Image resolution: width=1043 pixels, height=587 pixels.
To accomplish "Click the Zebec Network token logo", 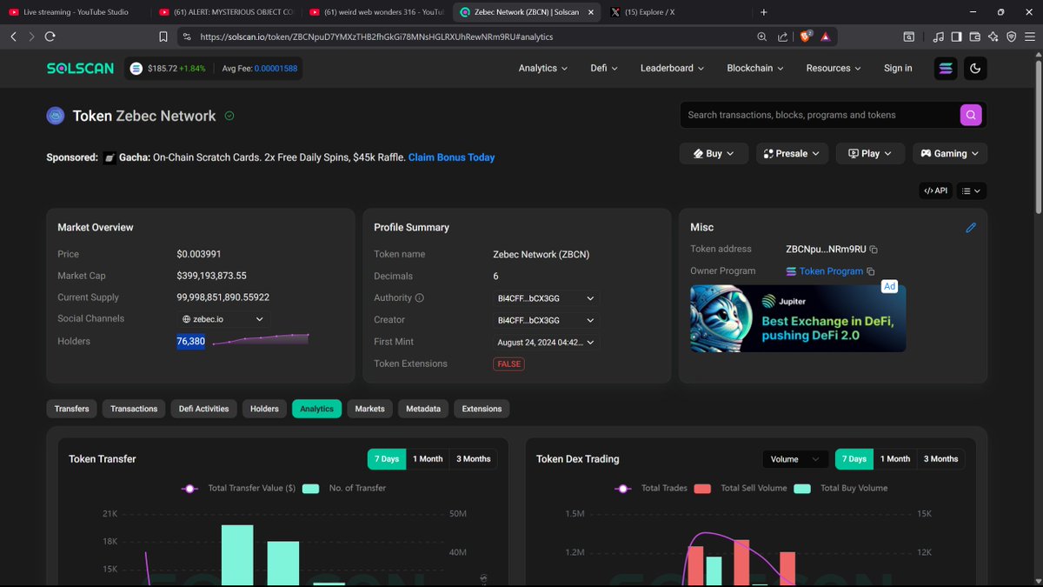I will pyautogui.click(x=56, y=116).
